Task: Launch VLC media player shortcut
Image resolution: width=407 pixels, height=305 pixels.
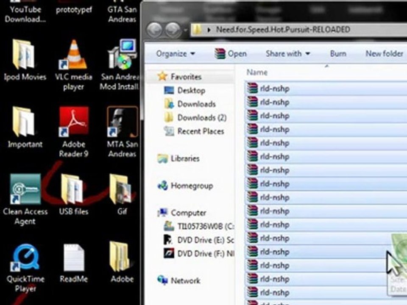Action: click(x=74, y=65)
